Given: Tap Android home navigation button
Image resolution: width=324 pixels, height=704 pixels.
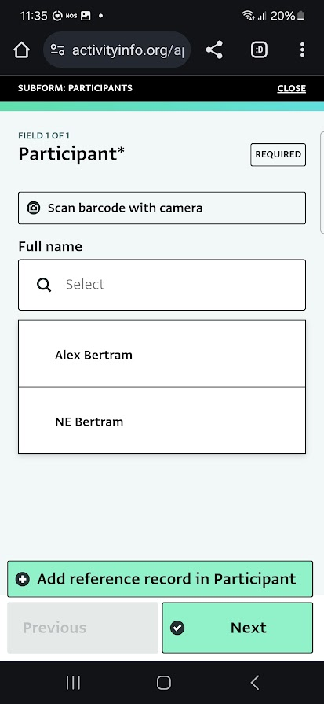Looking at the screenshot, I should click(164, 683).
